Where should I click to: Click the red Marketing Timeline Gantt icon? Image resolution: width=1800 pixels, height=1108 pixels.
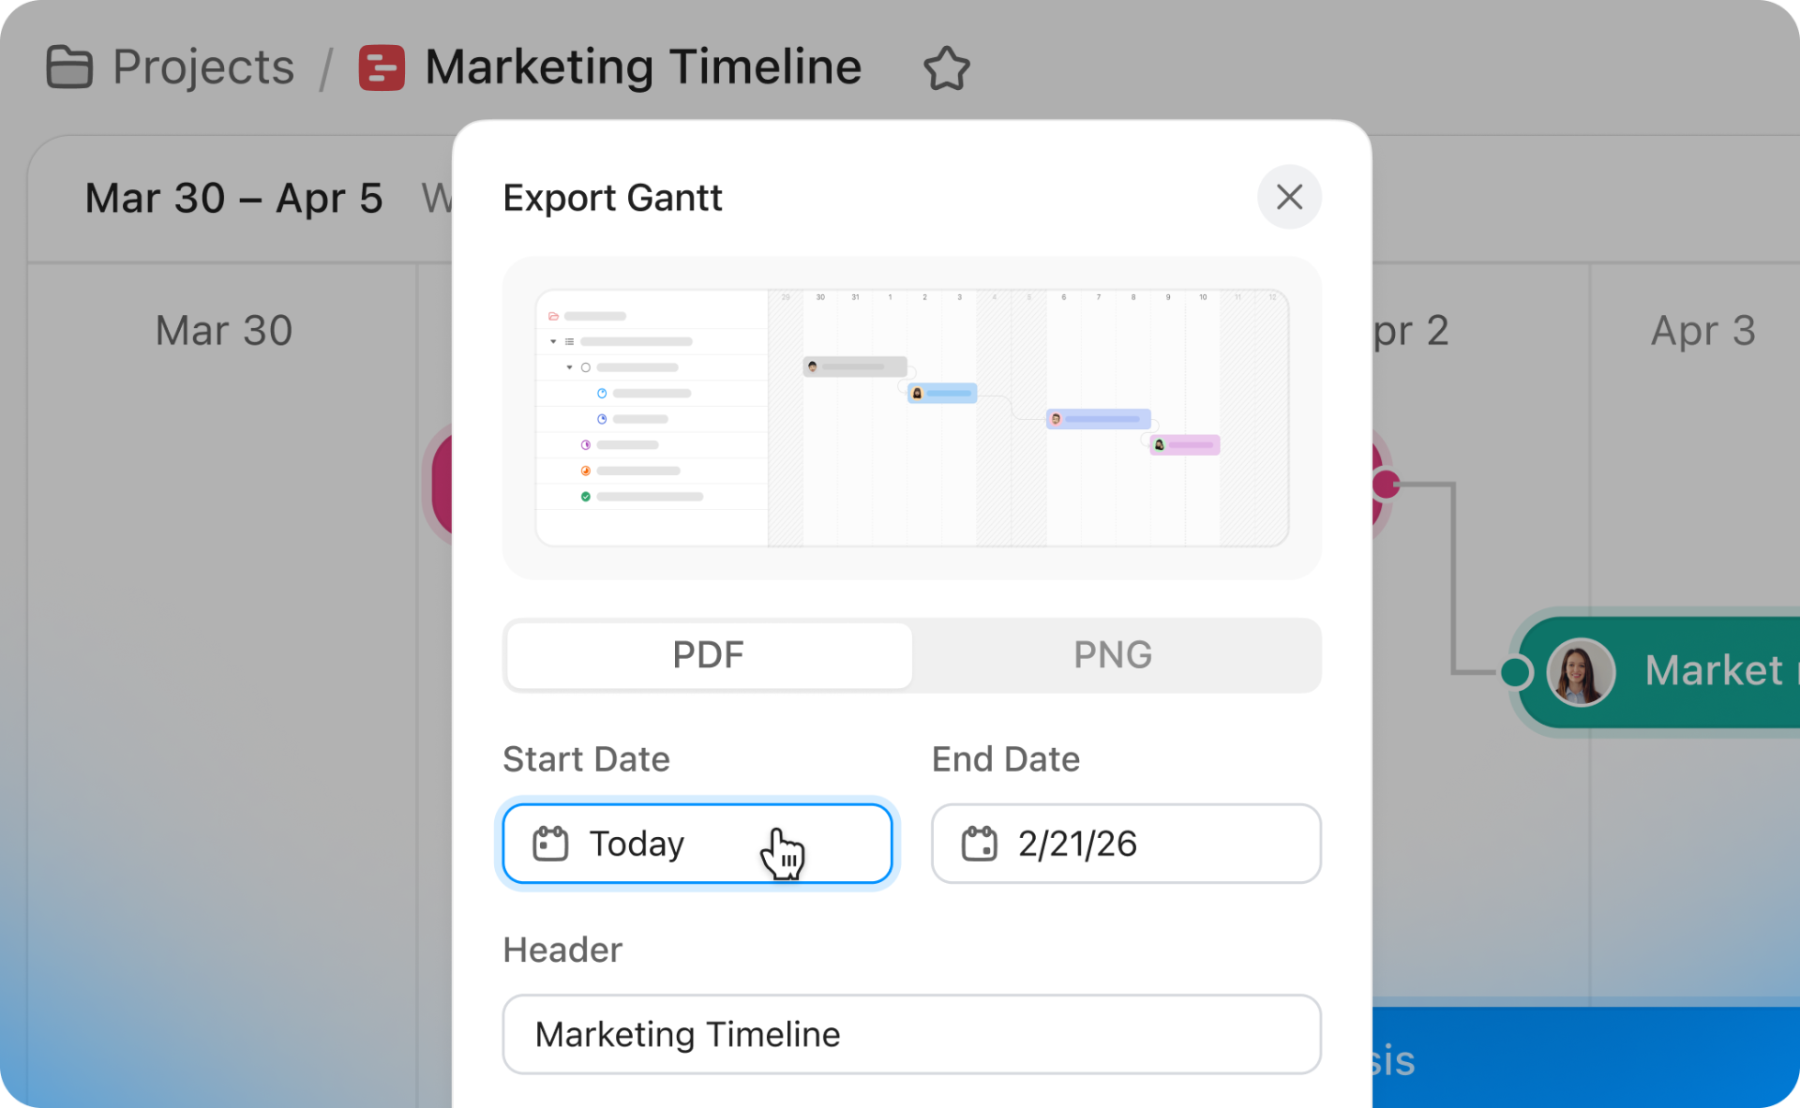(x=382, y=67)
